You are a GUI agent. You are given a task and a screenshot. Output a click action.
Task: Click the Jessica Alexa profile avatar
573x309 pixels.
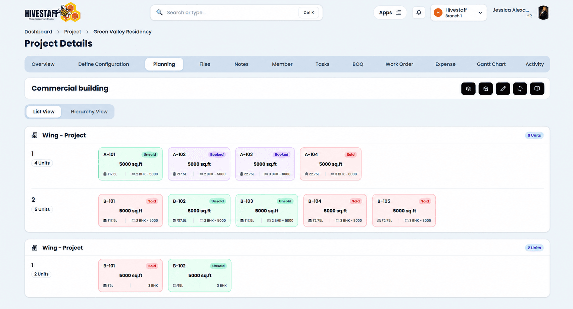[543, 13]
